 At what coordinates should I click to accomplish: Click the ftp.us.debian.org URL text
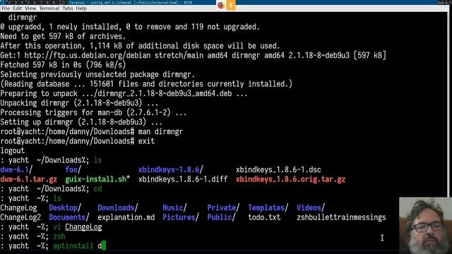click(x=88, y=55)
